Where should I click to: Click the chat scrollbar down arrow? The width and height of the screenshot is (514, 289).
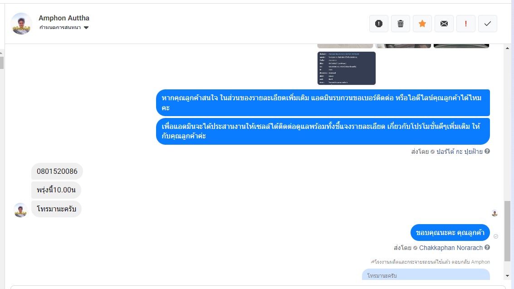(x=508, y=276)
